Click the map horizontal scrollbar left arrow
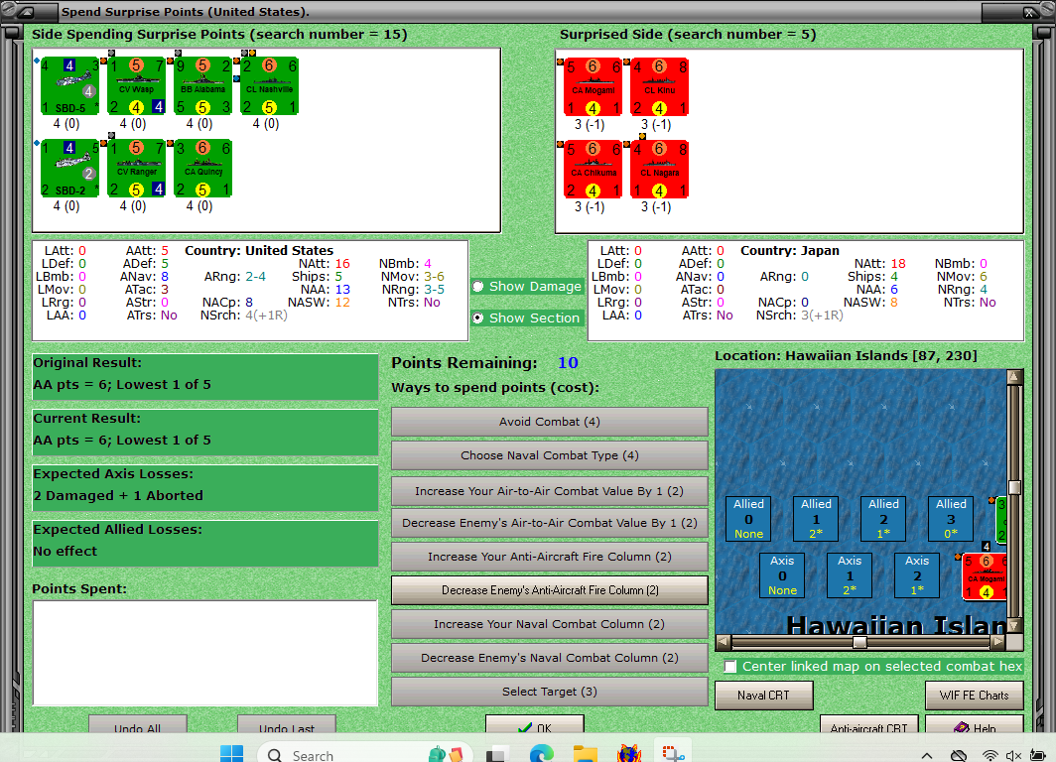Screen dimensions: 1056x762 [724, 642]
